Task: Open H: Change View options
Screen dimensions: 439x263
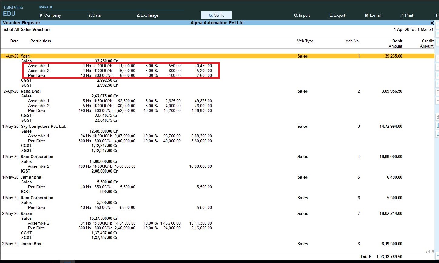Action: (x=437, y=125)
